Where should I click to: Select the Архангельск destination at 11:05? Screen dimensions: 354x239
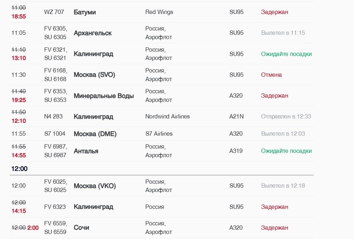93,33
